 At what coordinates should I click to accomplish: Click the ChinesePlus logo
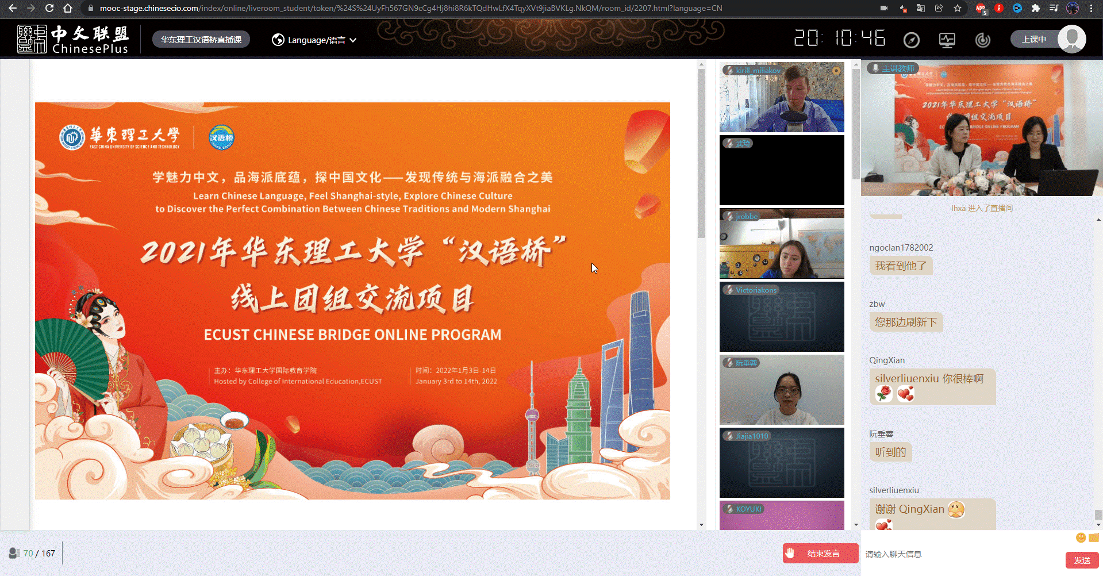click(73, 39)
